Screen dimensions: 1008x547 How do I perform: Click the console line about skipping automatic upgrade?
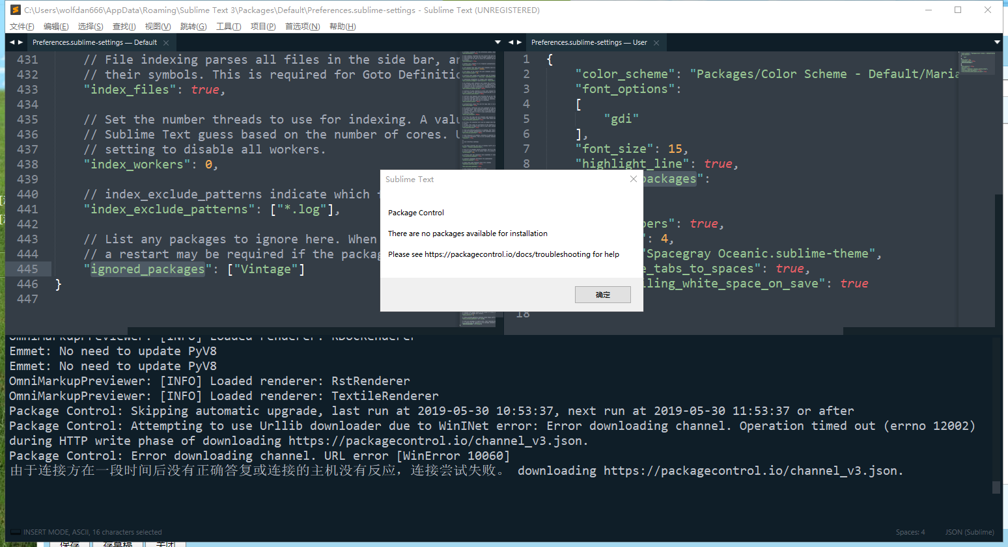pos(432,411)
